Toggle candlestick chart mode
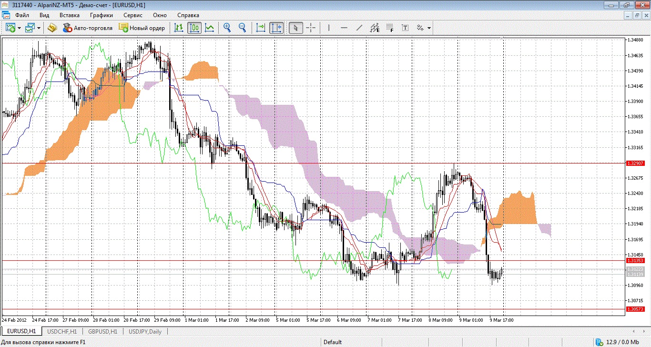 pyautogui.click(x=194, y=28)
